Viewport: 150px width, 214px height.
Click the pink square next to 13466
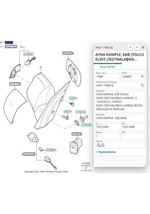[x=55, y=150]
